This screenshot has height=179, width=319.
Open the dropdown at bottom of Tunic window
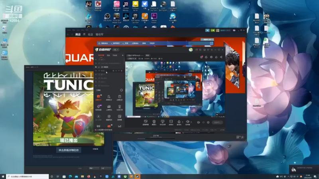94,168
